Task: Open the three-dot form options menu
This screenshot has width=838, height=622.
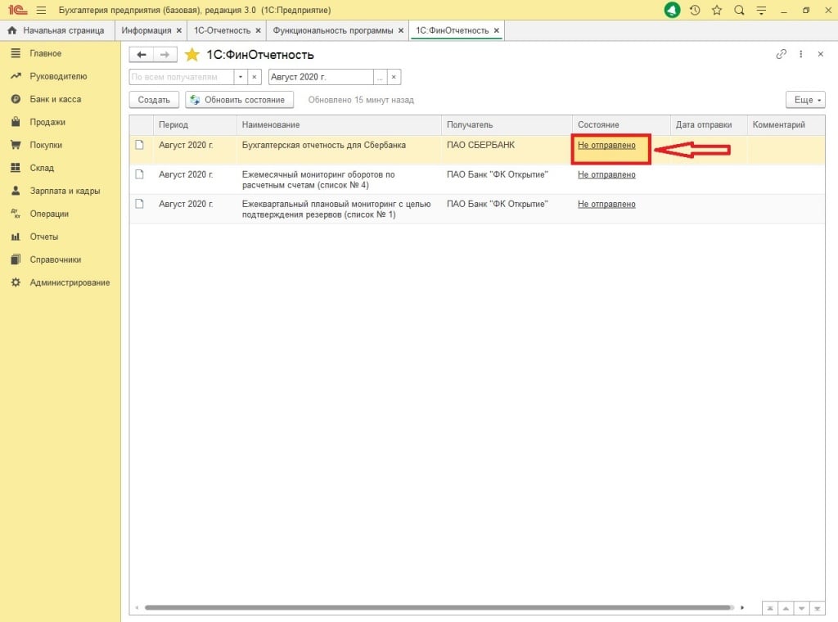Action: click(x=801, y=54)
